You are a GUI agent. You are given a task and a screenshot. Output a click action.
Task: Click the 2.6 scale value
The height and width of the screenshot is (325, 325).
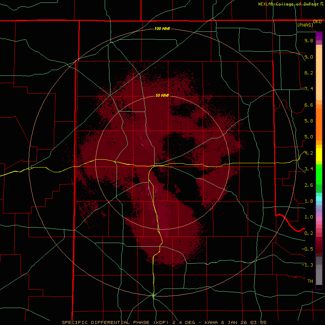tap(309, 185)
